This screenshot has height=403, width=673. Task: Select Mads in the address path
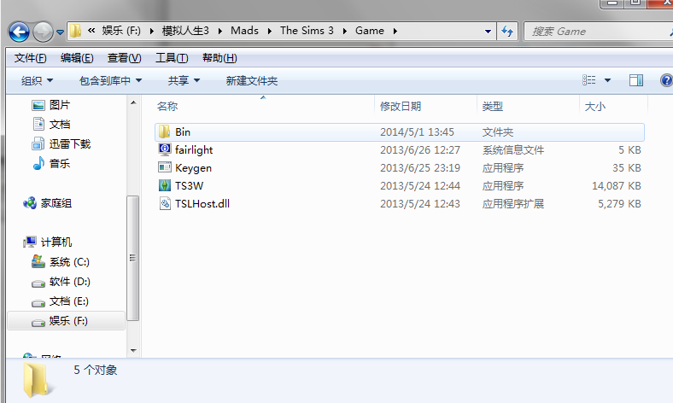(244, 31)
